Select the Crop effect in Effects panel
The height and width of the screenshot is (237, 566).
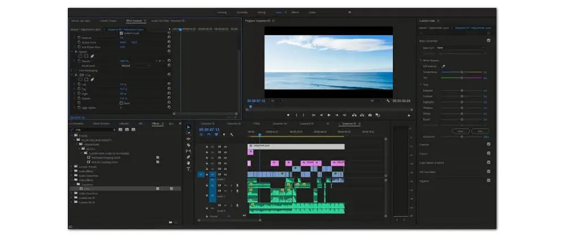(x=87, y=188)
